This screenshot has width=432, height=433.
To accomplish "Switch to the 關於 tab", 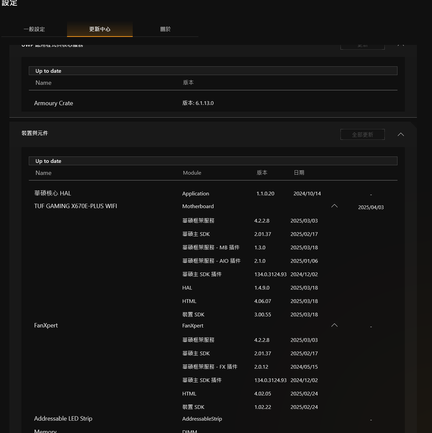I will pyautogui.click(x=166, y=29).
